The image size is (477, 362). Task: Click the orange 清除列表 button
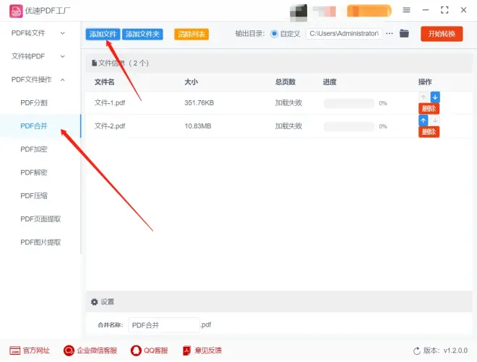(x=192, y=34)
